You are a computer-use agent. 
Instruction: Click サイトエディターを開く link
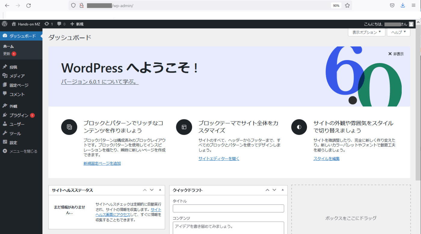pyautogui.click(x=219, y=159)
